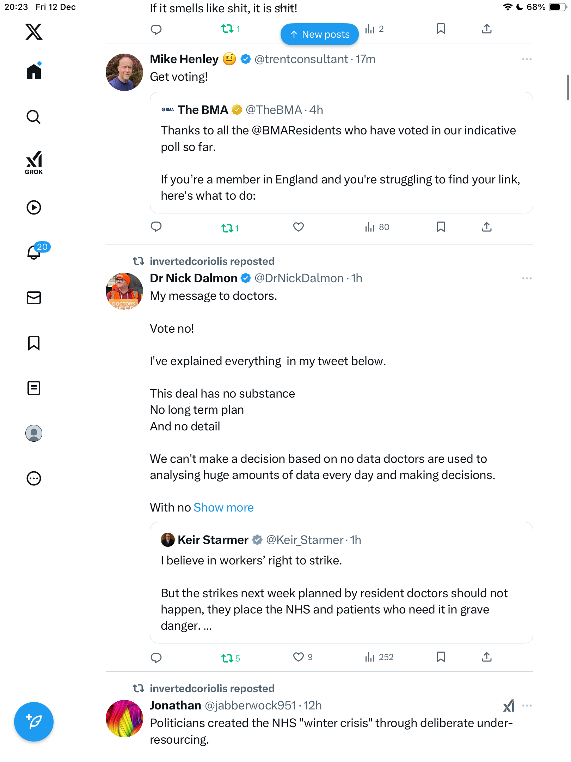The height and width of the screenshot is (762, 571).
Task: Expand text with Show more
Action: [x=223, y=507]
